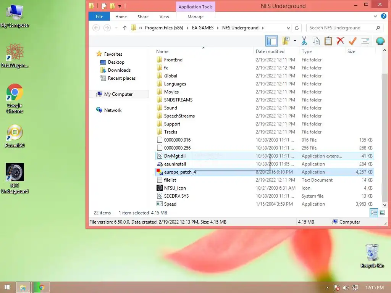Click the Cut scissors icon
Viewport: 391px width, 293px height.
click(304, 41)
